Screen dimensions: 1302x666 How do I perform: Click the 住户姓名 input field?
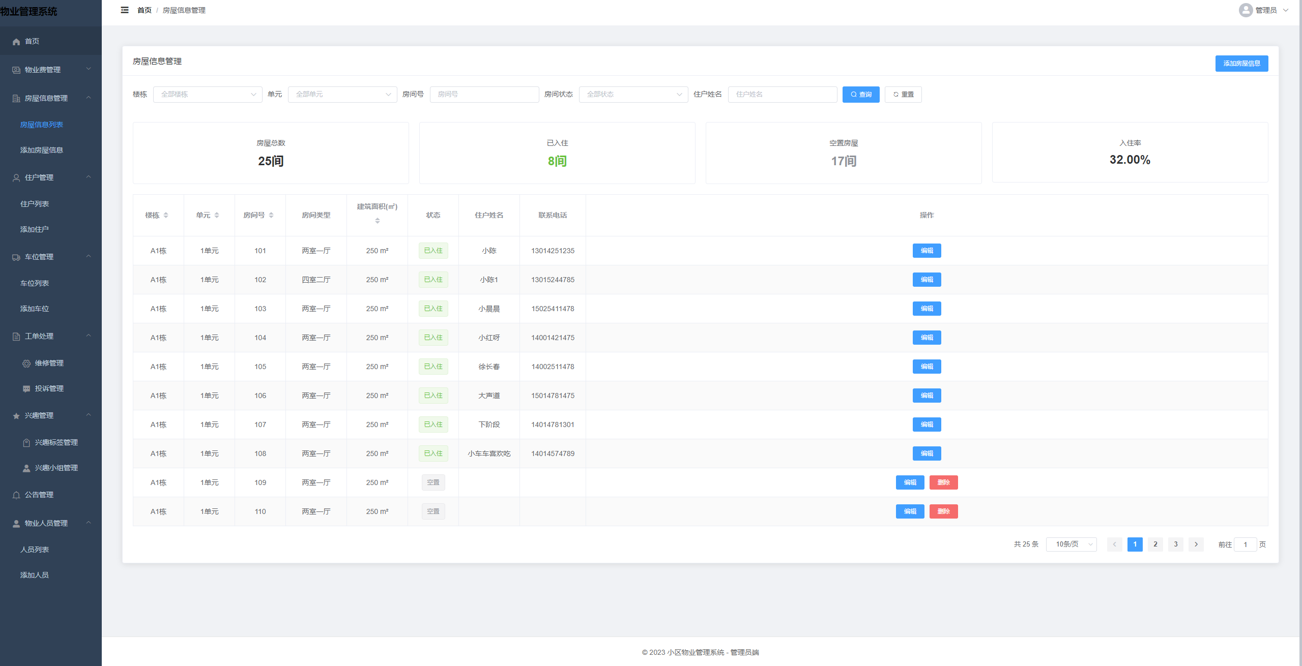(782, 95)
